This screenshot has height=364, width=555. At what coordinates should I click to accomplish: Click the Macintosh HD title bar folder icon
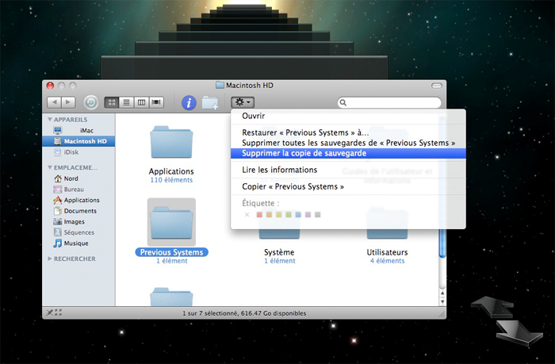coord(220,86)
